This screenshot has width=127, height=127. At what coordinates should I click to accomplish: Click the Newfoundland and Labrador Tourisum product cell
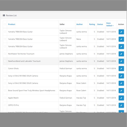(x=24, y=61)
